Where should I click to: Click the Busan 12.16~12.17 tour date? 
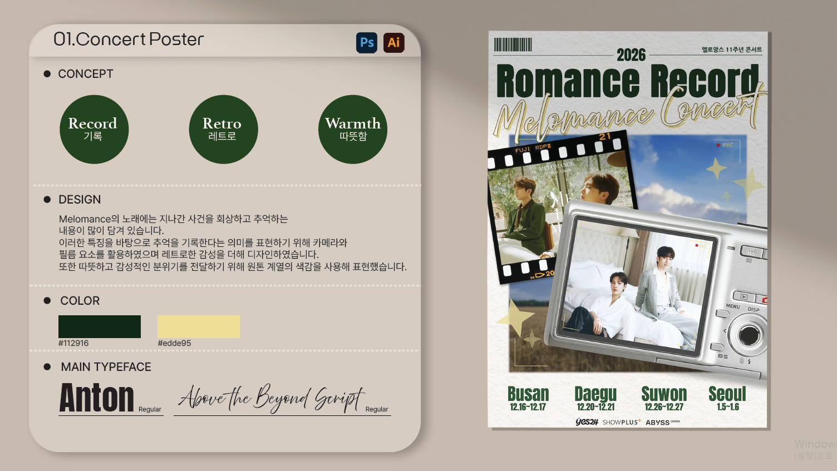click(x=528, y=399)
